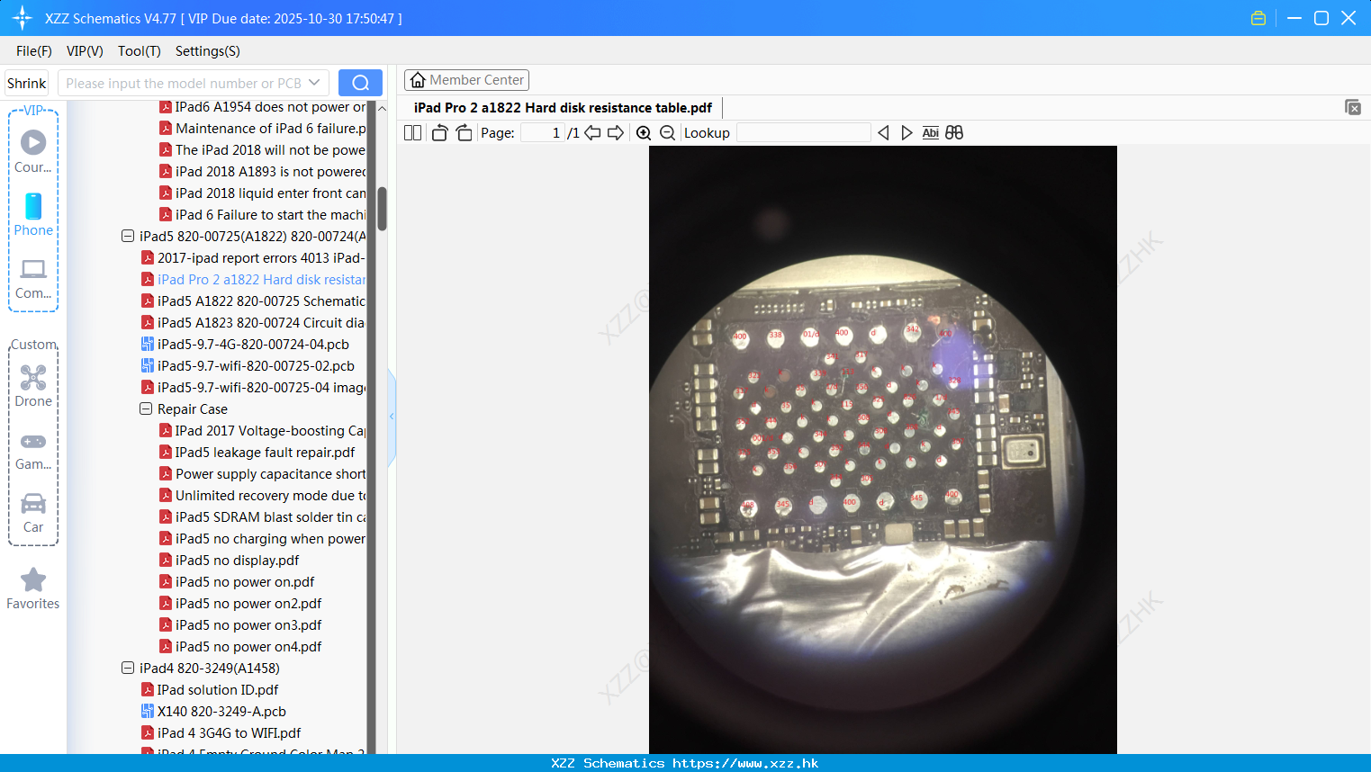Collapse the left panel splitter handle

click(x=392, y=417)
